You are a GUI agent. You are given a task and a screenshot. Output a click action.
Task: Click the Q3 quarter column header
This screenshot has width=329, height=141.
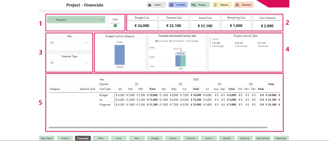[219, 84]
